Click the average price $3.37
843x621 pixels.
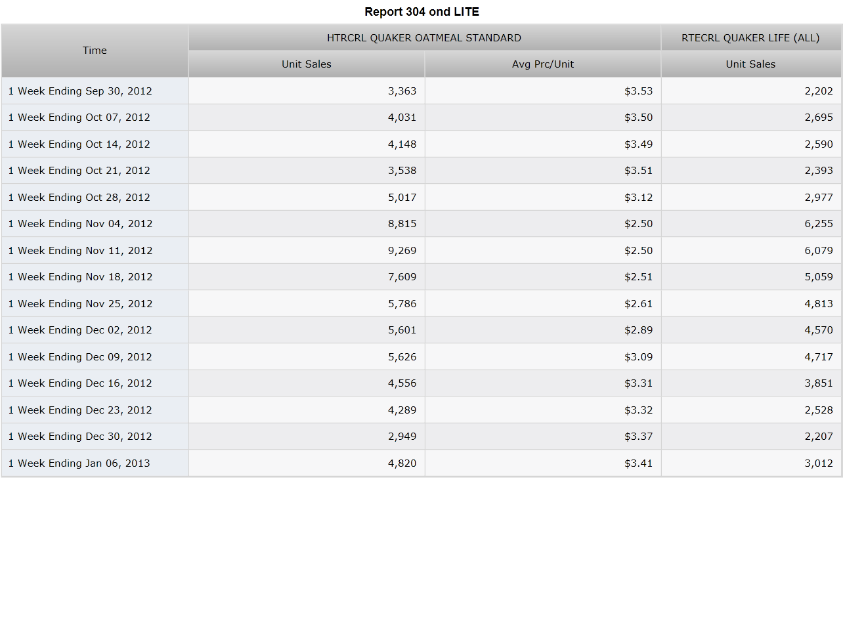[x=639, y=437]
